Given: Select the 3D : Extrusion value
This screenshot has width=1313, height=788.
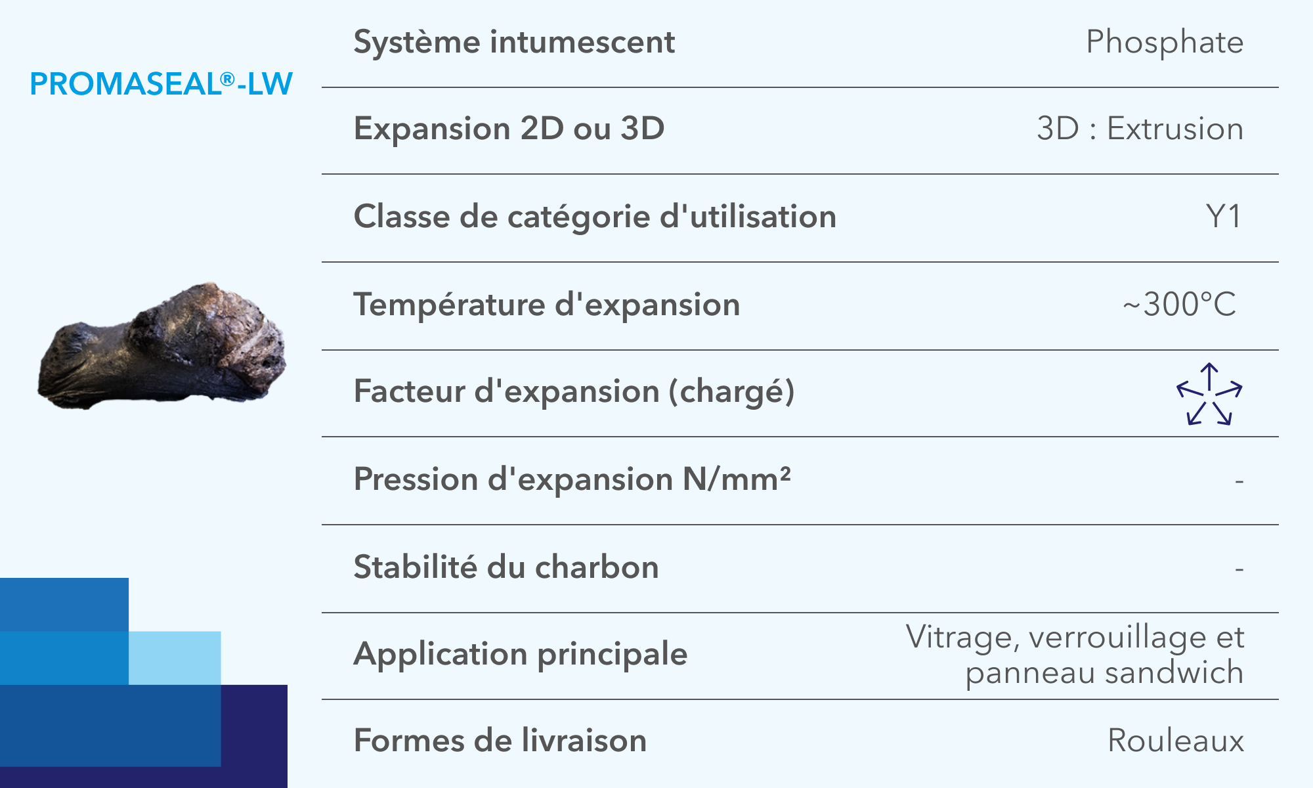Looking at the screenshot, I should 1140,128.
